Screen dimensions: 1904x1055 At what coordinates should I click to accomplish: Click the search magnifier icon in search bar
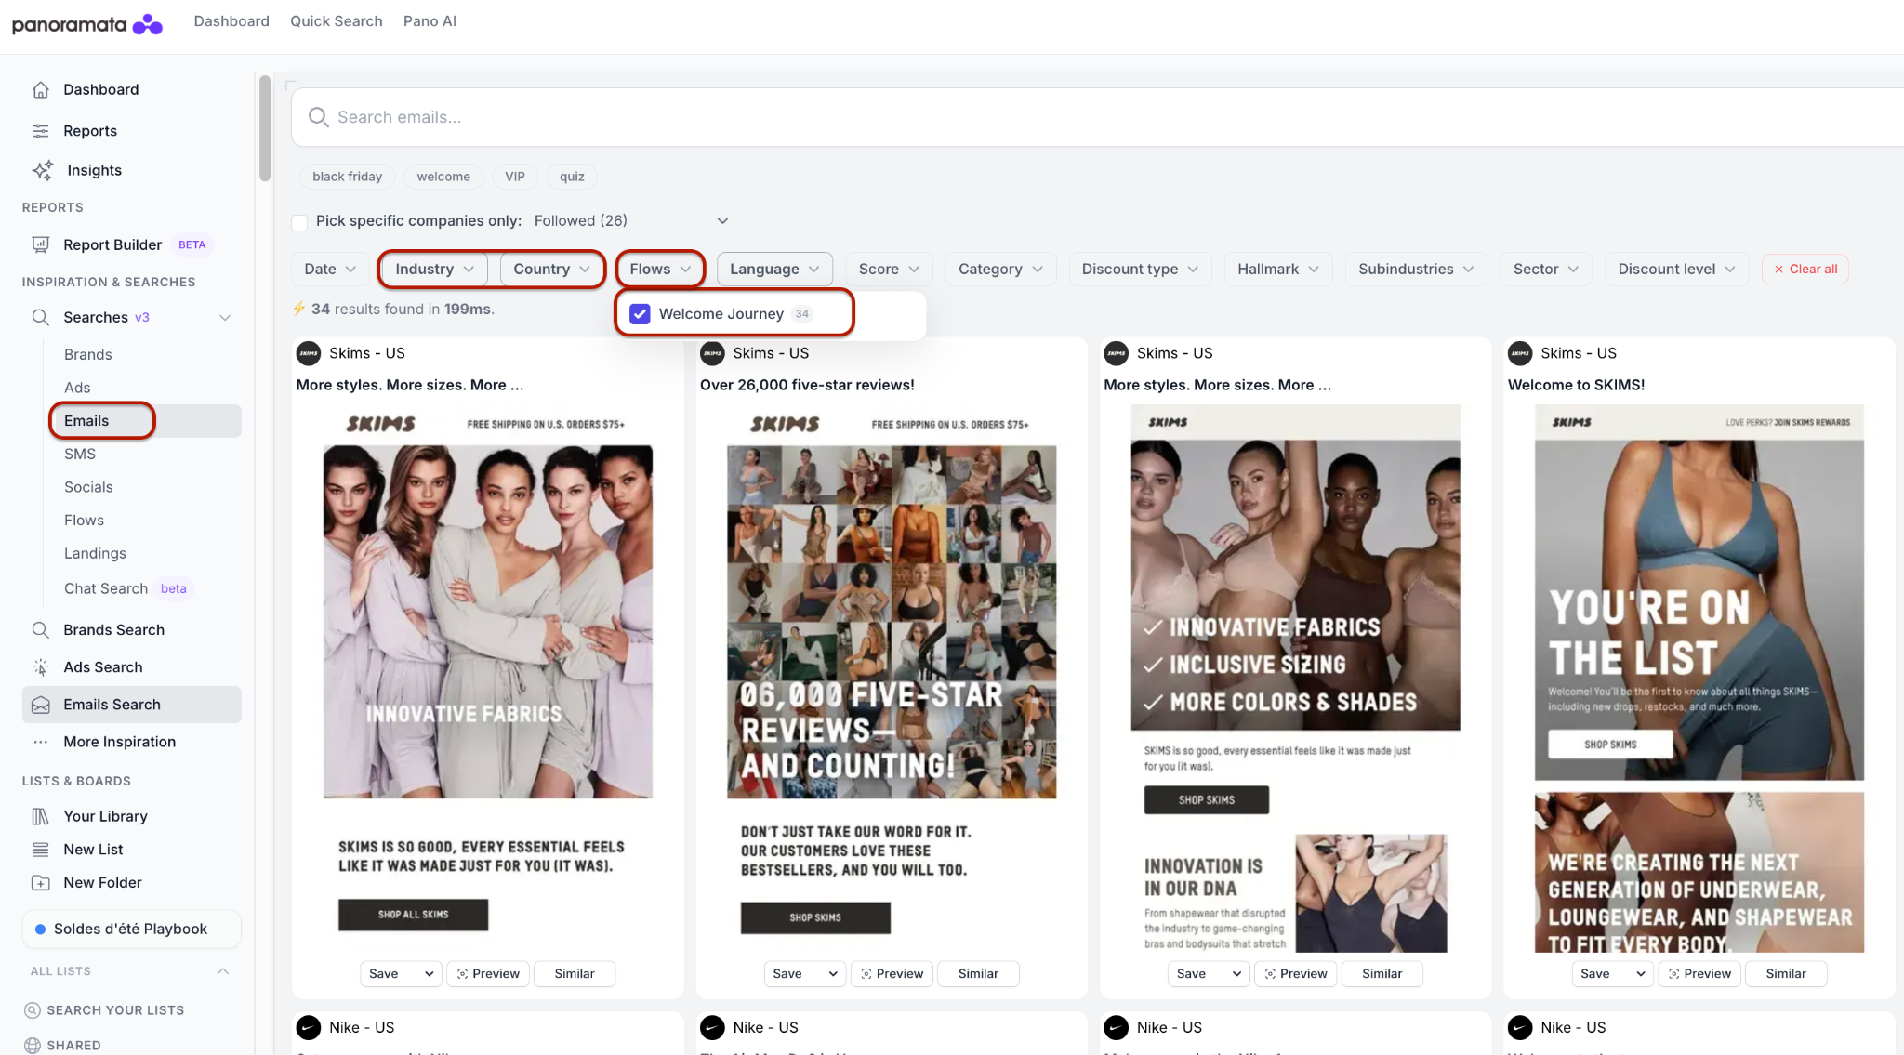[318, 117]
